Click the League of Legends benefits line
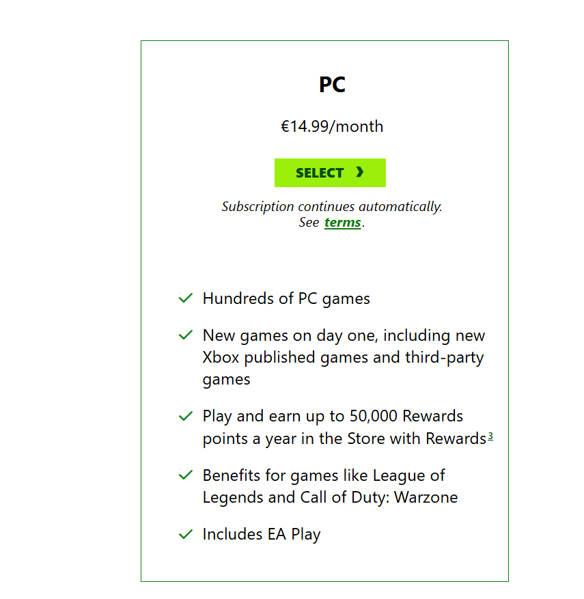Screen dimensions: 584x599 click(324, 475)
